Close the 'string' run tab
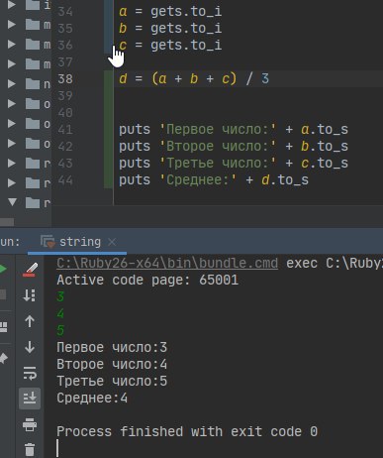This screenshot has width=383, height=458. (112, 242)
